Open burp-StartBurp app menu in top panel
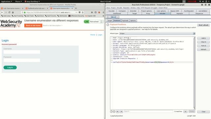The image size is (211, 119). [x=32, y=1]
